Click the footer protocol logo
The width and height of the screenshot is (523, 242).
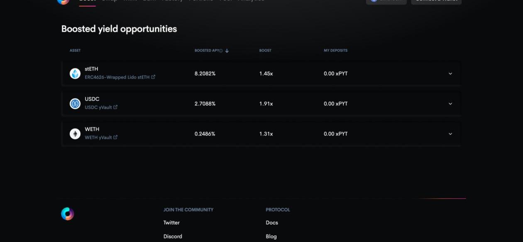pos(67,214)
